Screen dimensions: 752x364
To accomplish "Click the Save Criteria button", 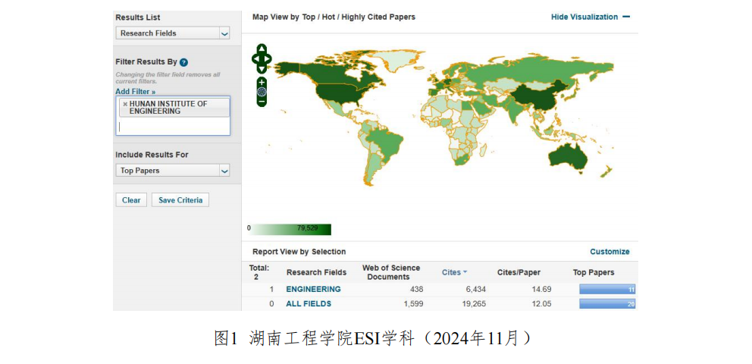I will click(x=180, y=200).
